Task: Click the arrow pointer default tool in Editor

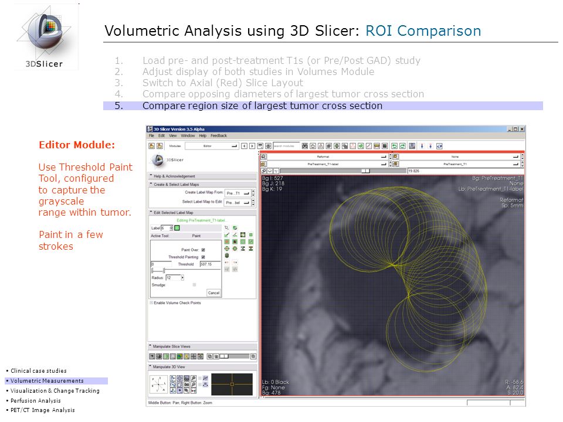Action: coord(227,228)
